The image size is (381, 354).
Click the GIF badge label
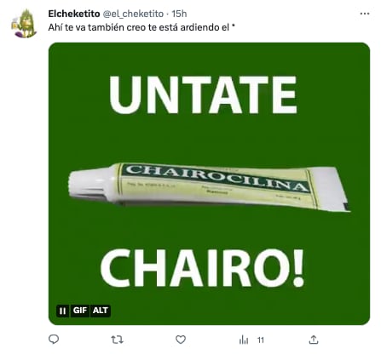pyautogui.click(x=80, y=311)
